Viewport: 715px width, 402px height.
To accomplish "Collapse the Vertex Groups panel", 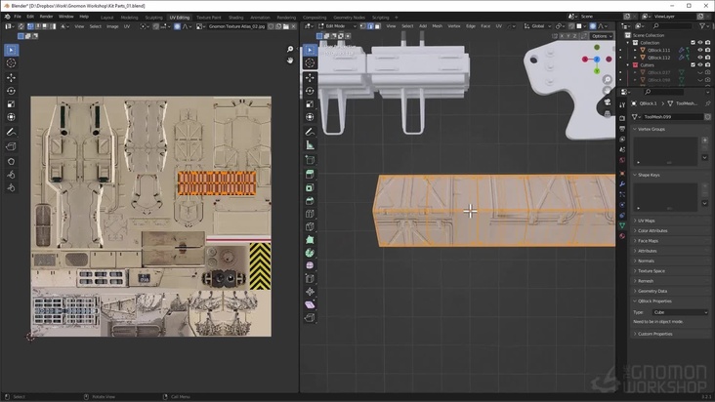I will tap(652, 130).
